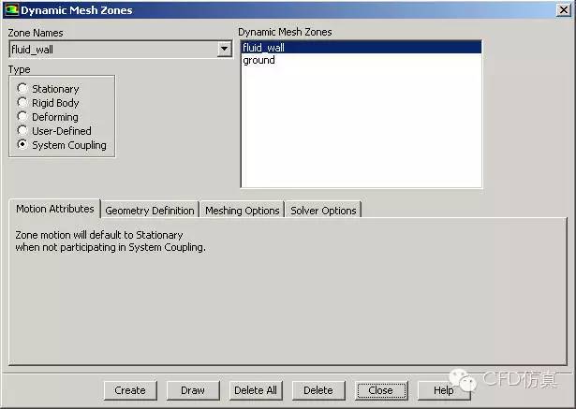Switch to the Motion Attributes tab
The image size is (576, 409).
tap(54, 209)
